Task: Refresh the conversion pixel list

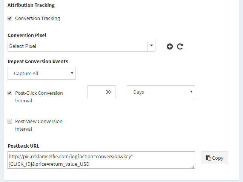Action: pos(180,46)
